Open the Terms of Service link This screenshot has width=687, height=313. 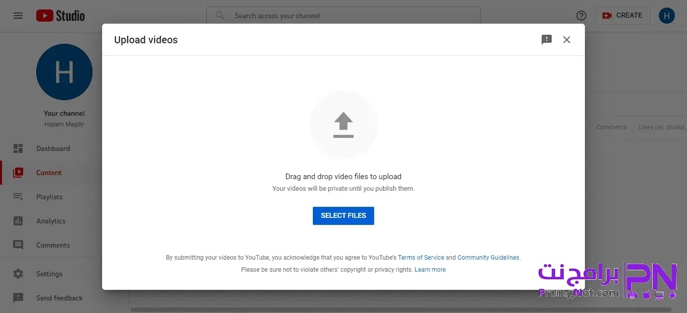click(x=421, y=258)
